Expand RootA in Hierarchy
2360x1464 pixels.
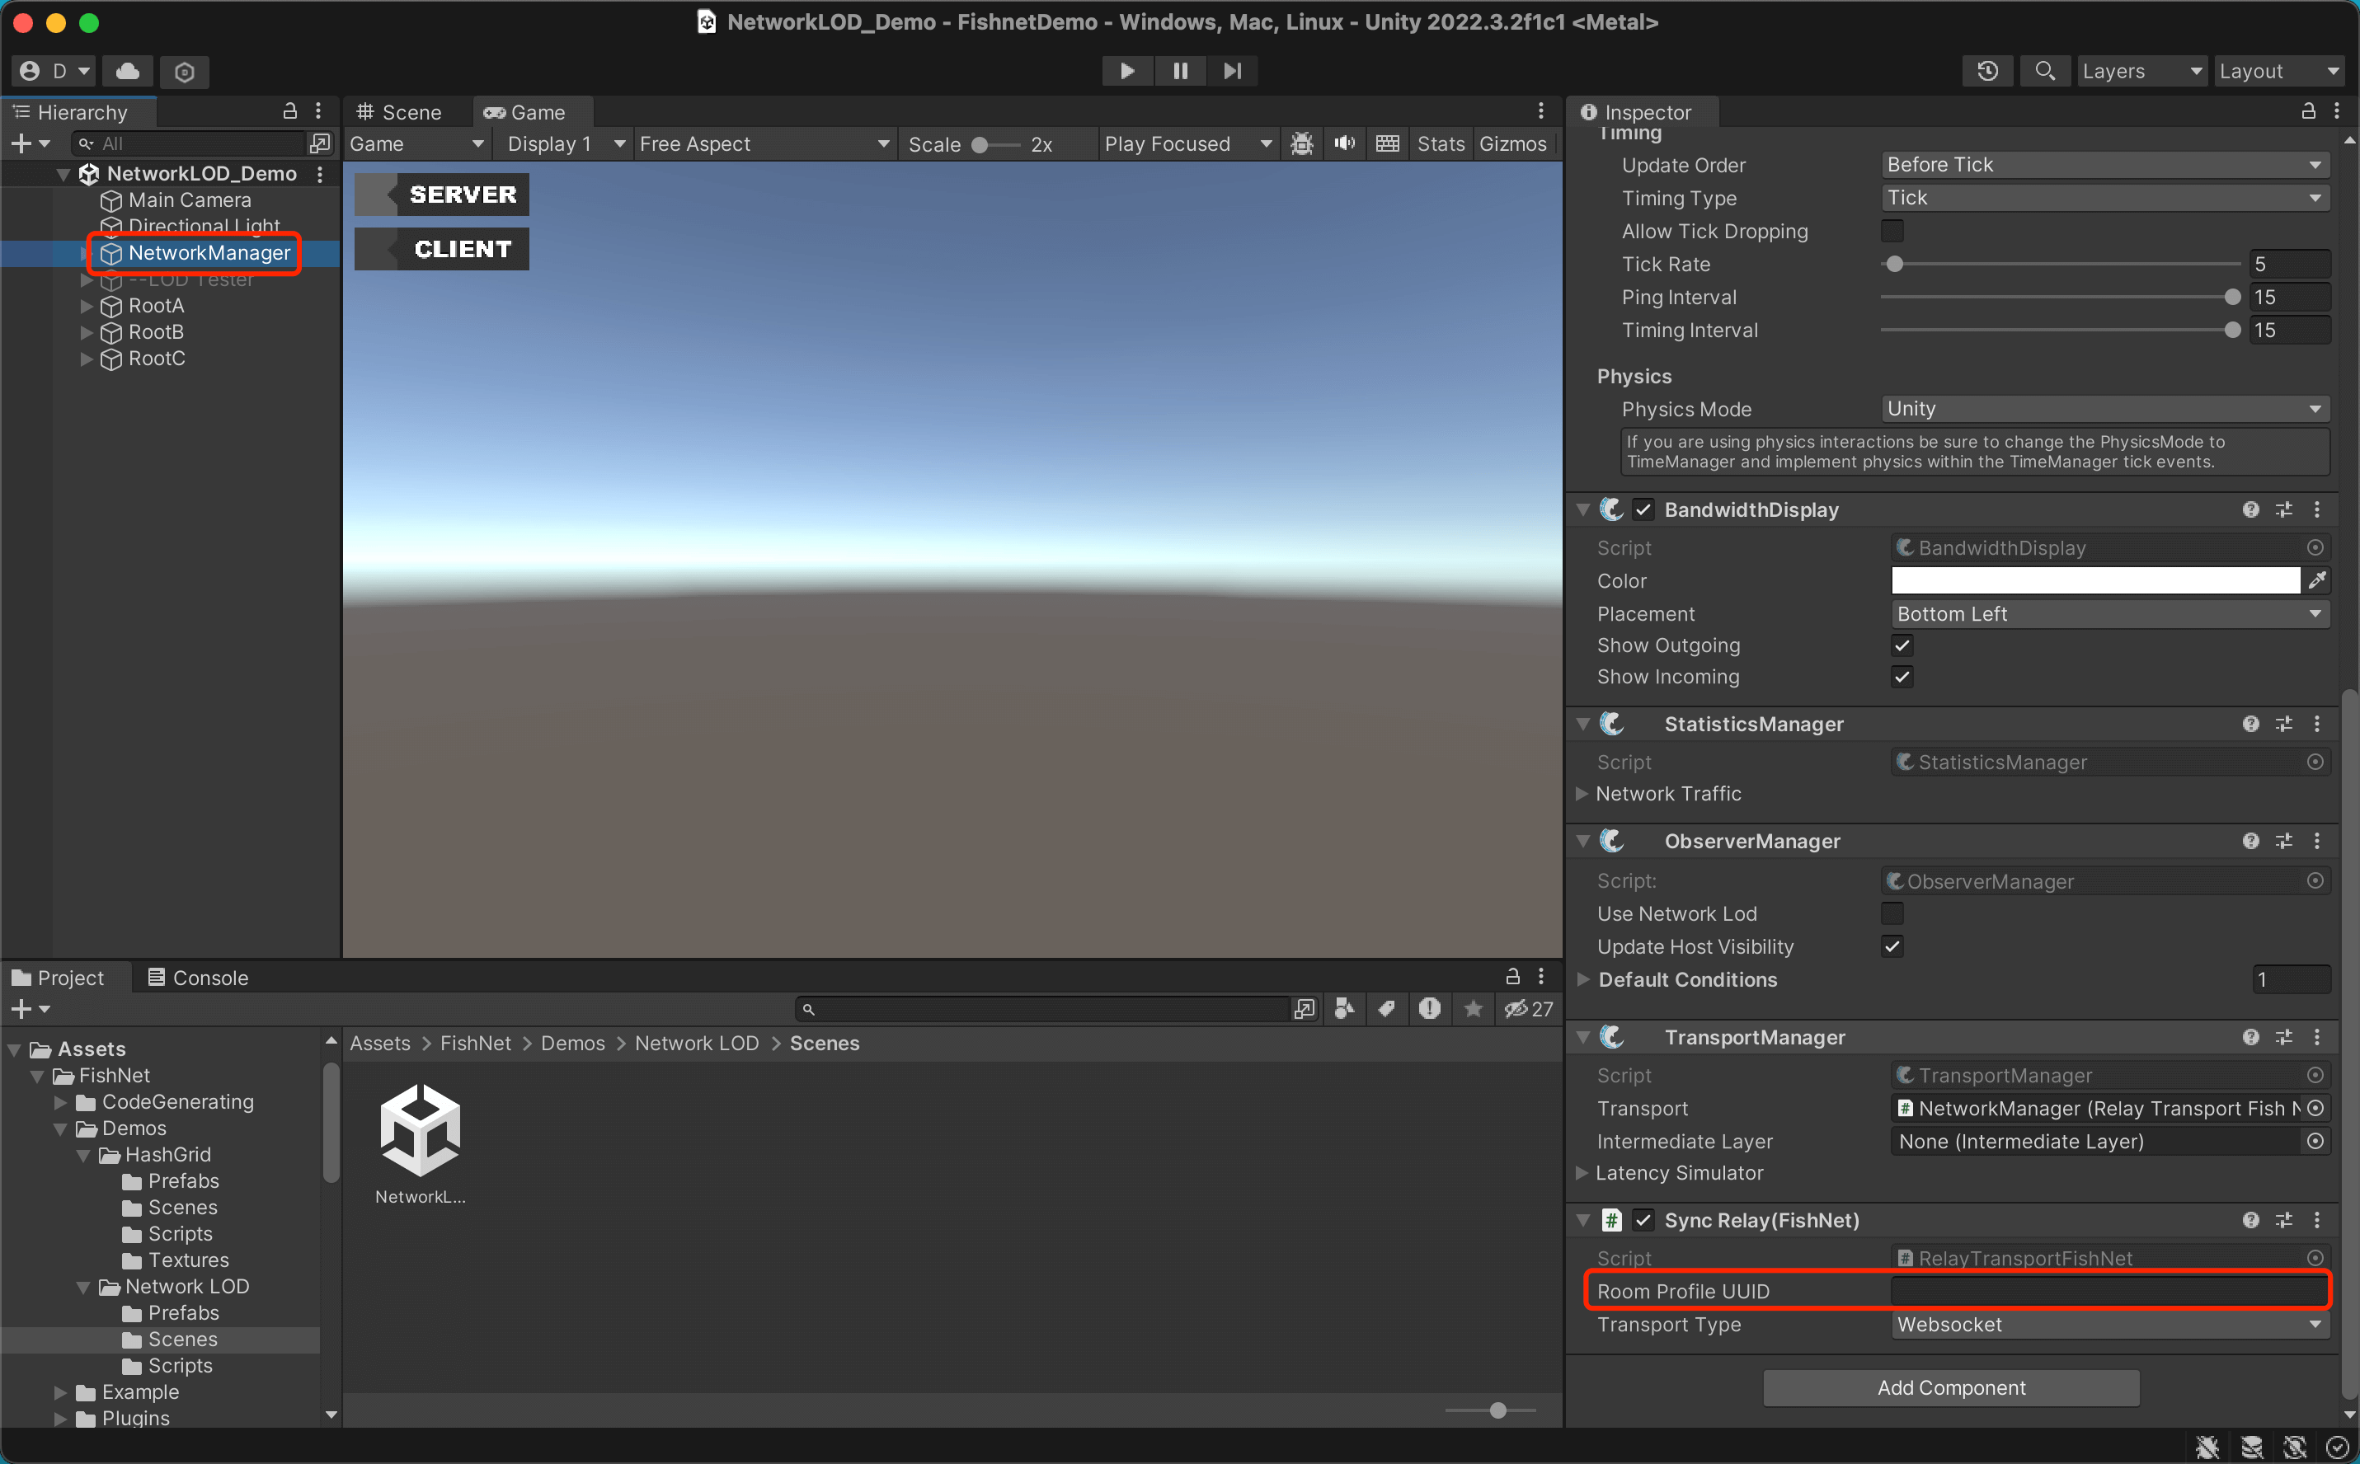[x=87, y=306]
